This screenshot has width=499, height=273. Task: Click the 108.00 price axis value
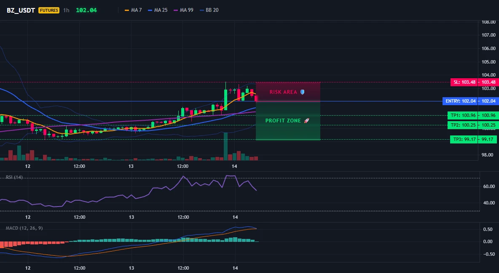coord(488,22)
